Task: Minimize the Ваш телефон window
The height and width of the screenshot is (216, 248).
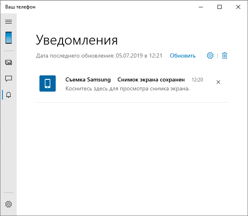Action: pyautogui.click(x=201, y=7)
